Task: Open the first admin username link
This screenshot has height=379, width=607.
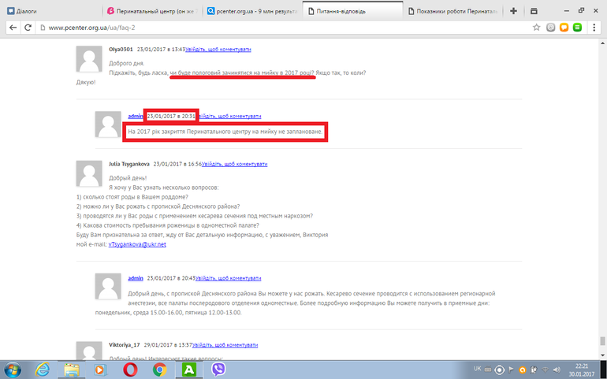Action: (x=136, y=116)
